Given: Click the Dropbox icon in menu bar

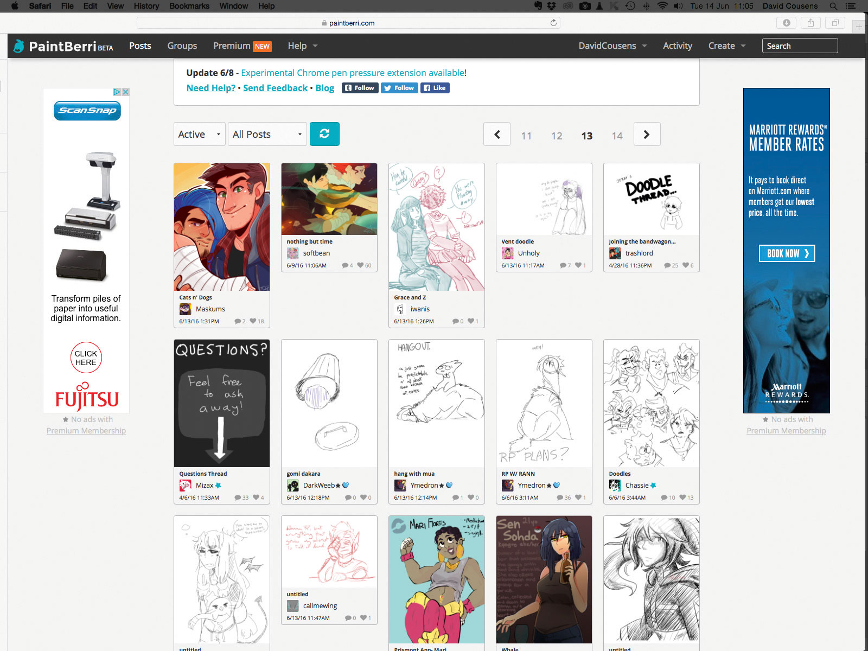Looking at the screenshot, I should click(x=552, y=6).
